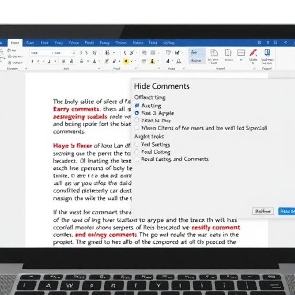Expand the font group dialog launcher arrow
Viewport: 295px width, 295px height.
[99, 69]
